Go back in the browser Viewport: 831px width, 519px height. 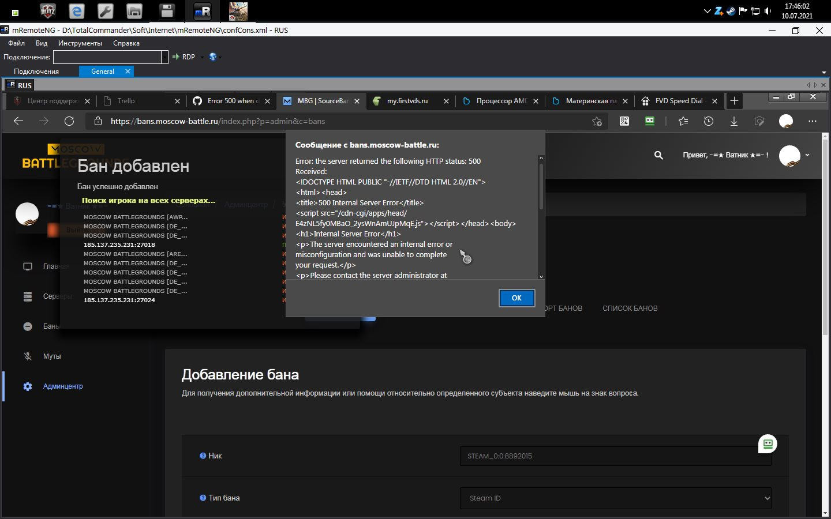[18, 121]
